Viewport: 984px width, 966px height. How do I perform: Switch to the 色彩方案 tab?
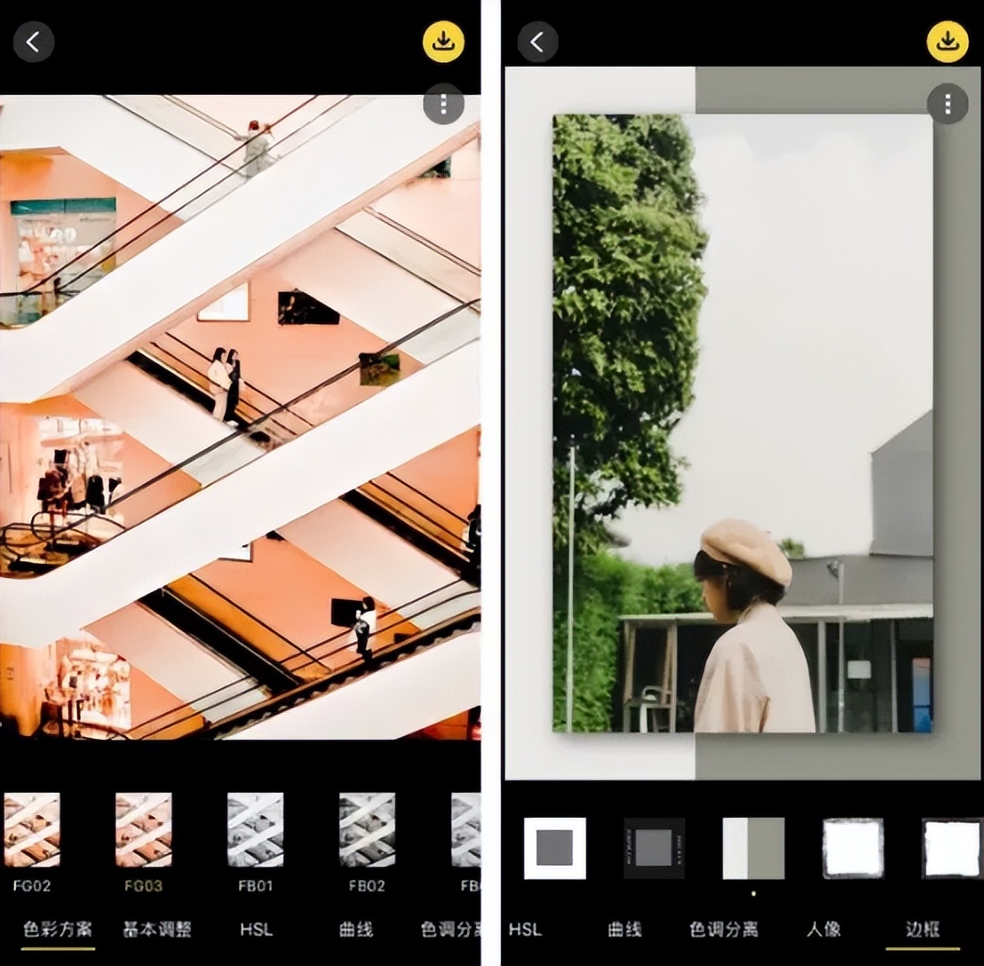(57, 929)
